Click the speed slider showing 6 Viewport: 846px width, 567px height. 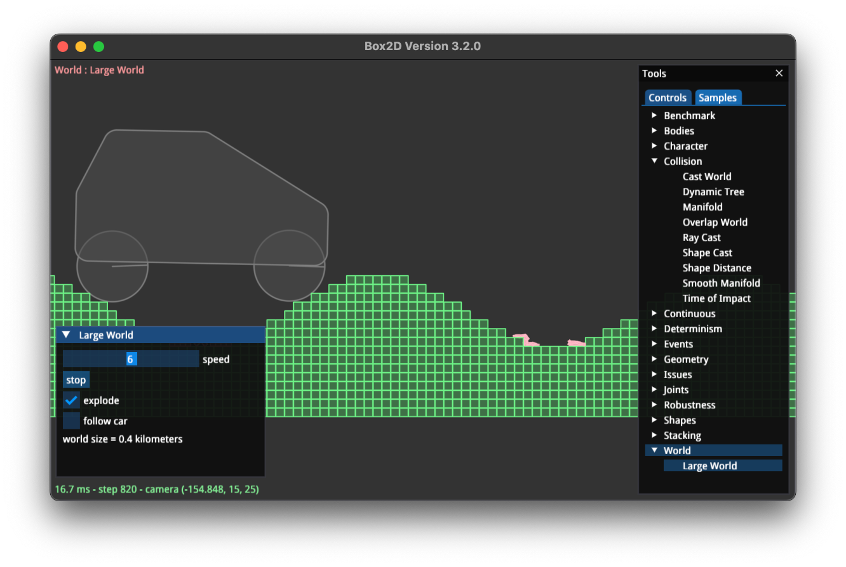click(x=131, y=359)
